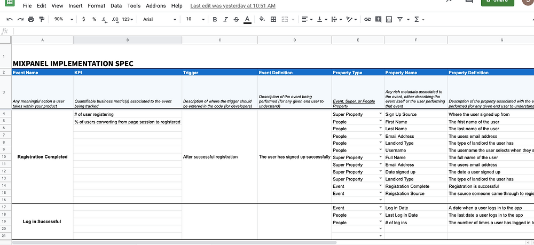Open Property Type dropdown for Date signed up row
Screen dimensions: 534x245
point(381,171)
